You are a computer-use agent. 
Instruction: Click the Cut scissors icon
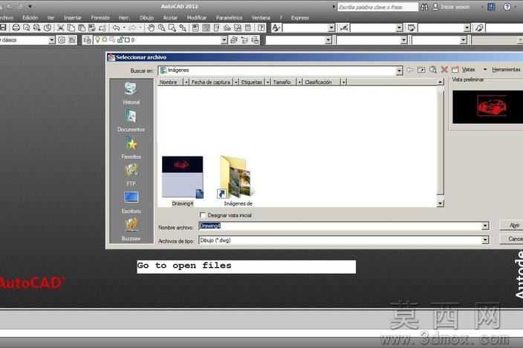[x=60, y=27]
